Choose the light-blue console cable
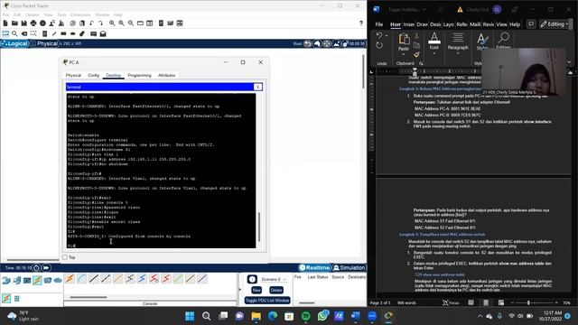 tap(82, 279)
